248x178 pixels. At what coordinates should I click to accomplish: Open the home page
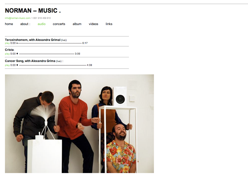pos(9,24)
